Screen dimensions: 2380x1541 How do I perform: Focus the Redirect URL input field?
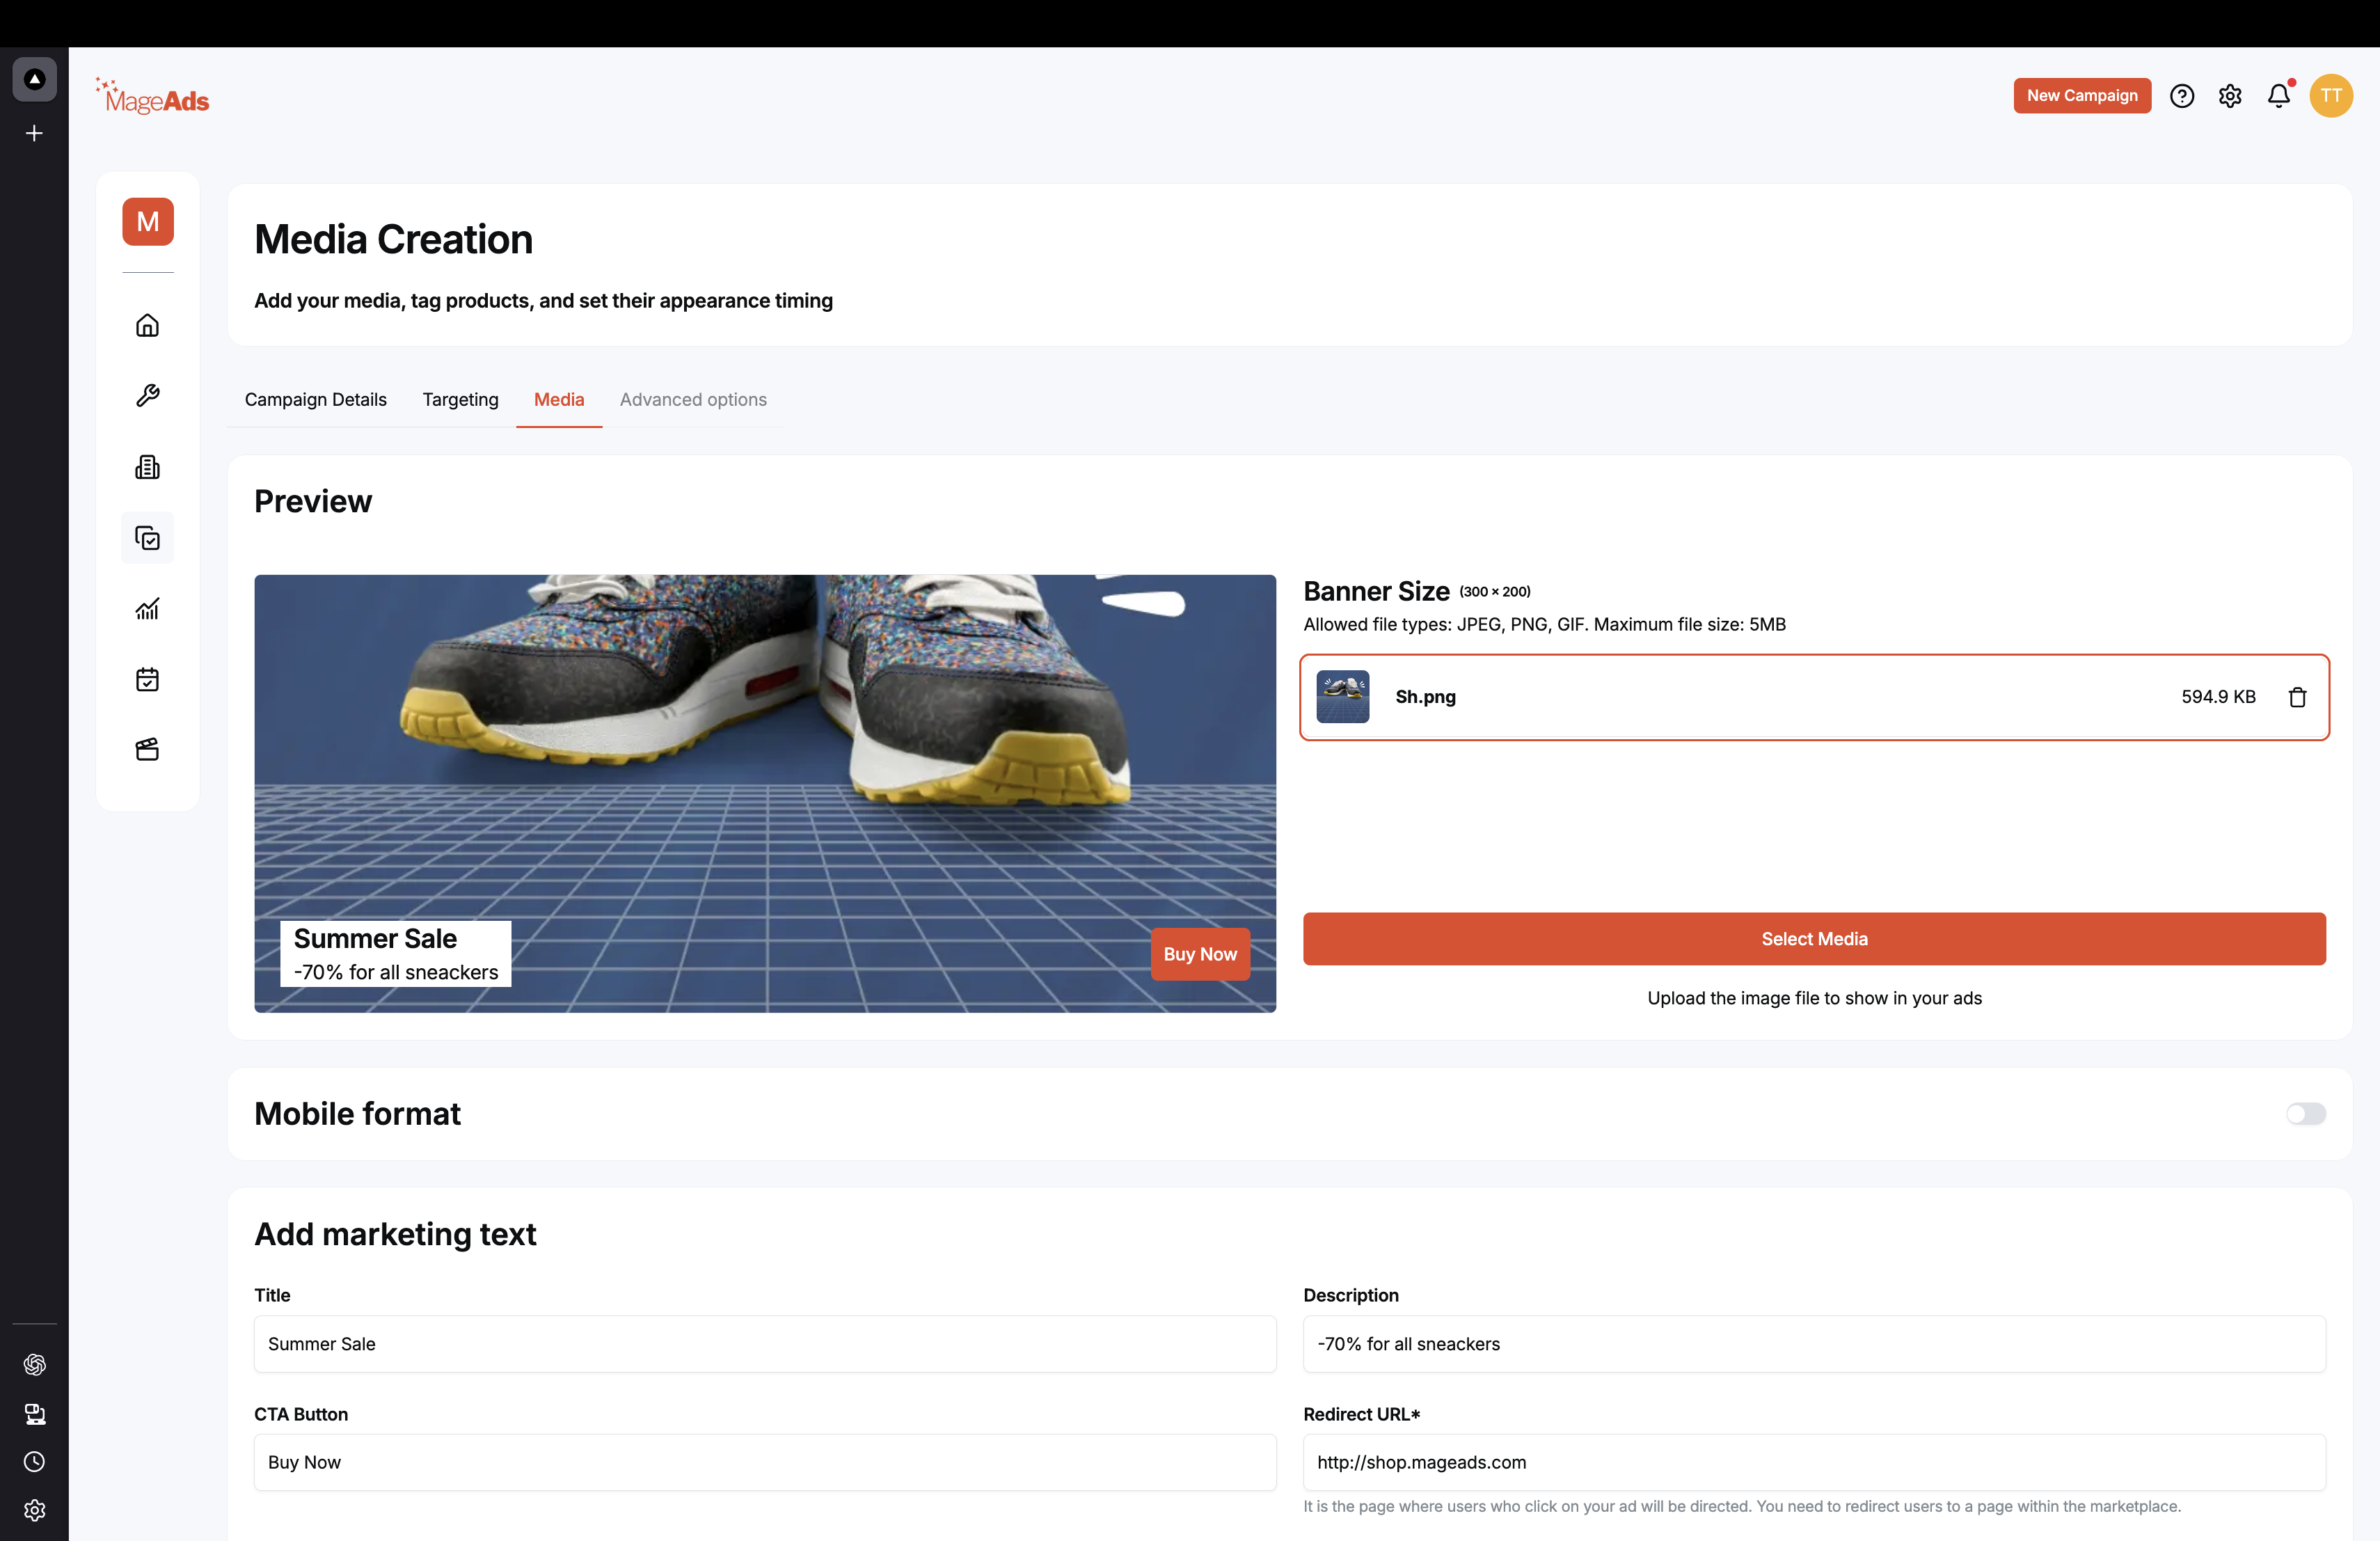pyautogui.click(x=1814, y=1462)
